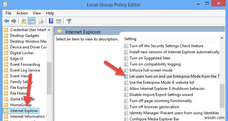Click tree pane scroll up arrow
The height and width of the screenshot is (121, 228).
pyautogui.click(x=49, y=30)
